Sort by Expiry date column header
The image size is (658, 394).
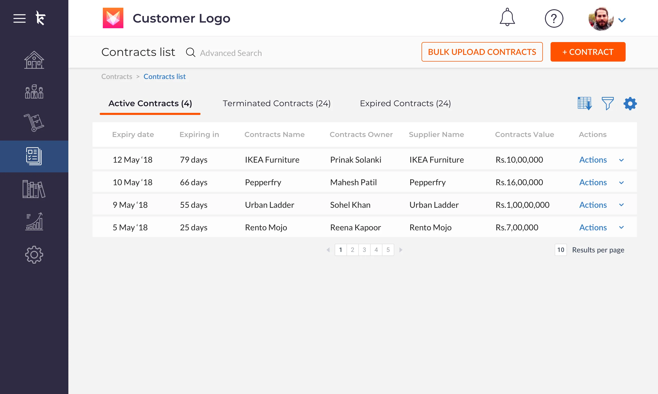click(133, 135)
